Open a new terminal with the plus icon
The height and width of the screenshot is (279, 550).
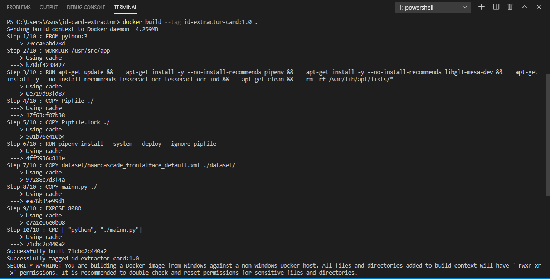click(x=481, y=6)
